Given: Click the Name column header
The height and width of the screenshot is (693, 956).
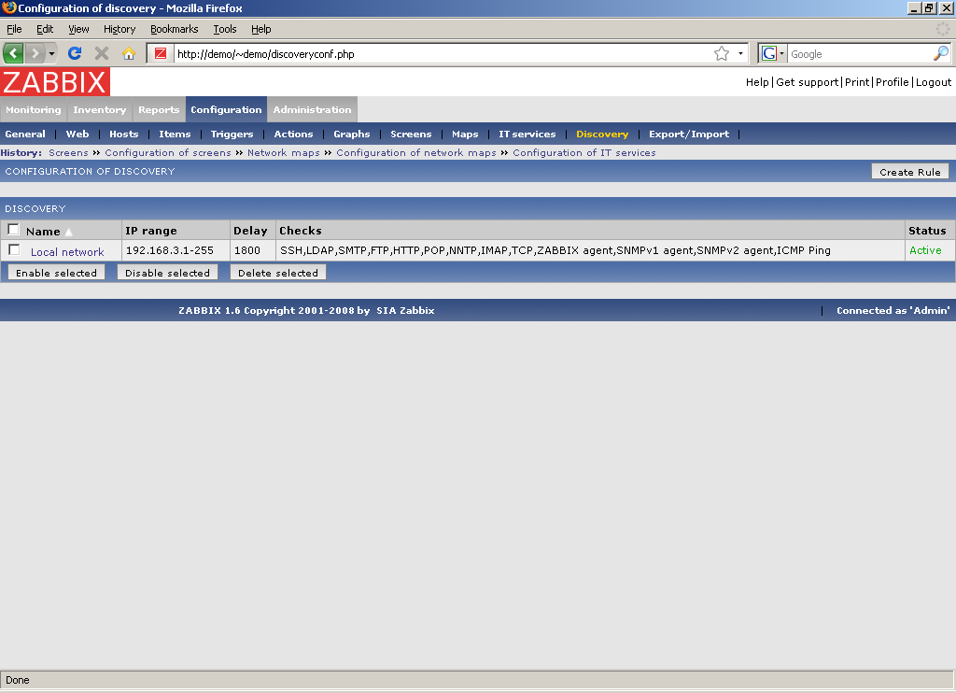Looking at the screenshot, I should tap(43, 232).
